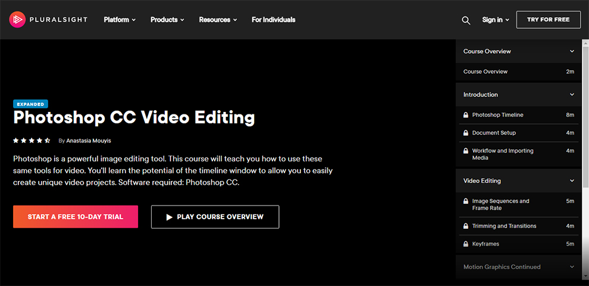
Task: Click the 8m duration of Photoshop Timeline
Action: [x=570, y=115]
